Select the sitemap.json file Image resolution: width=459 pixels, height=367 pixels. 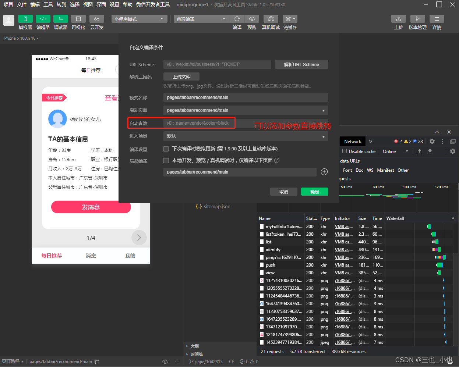pyautogui.click(x=213, y=206)
